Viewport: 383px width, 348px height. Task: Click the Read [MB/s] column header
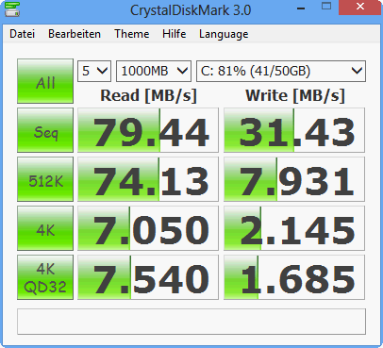148,95
